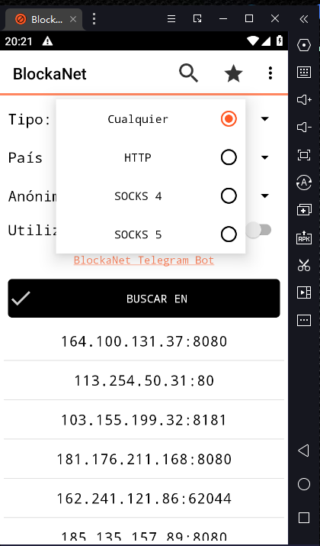Viewport: 320px width, 546px height.
Task: Choose Cualquier option text in list
Action: 138,119
